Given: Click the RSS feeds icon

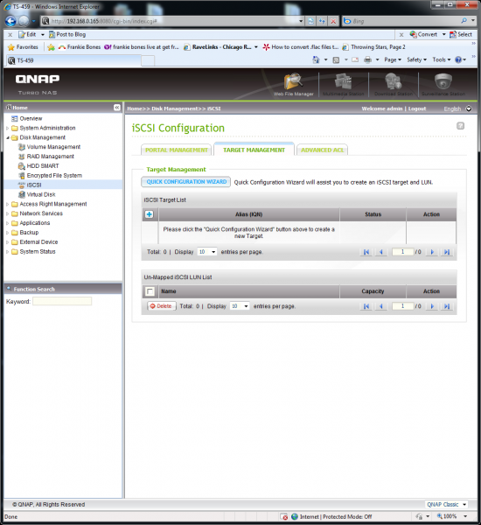Looking at the screenshot, I should pyautogui.click(x=336, y=59).
